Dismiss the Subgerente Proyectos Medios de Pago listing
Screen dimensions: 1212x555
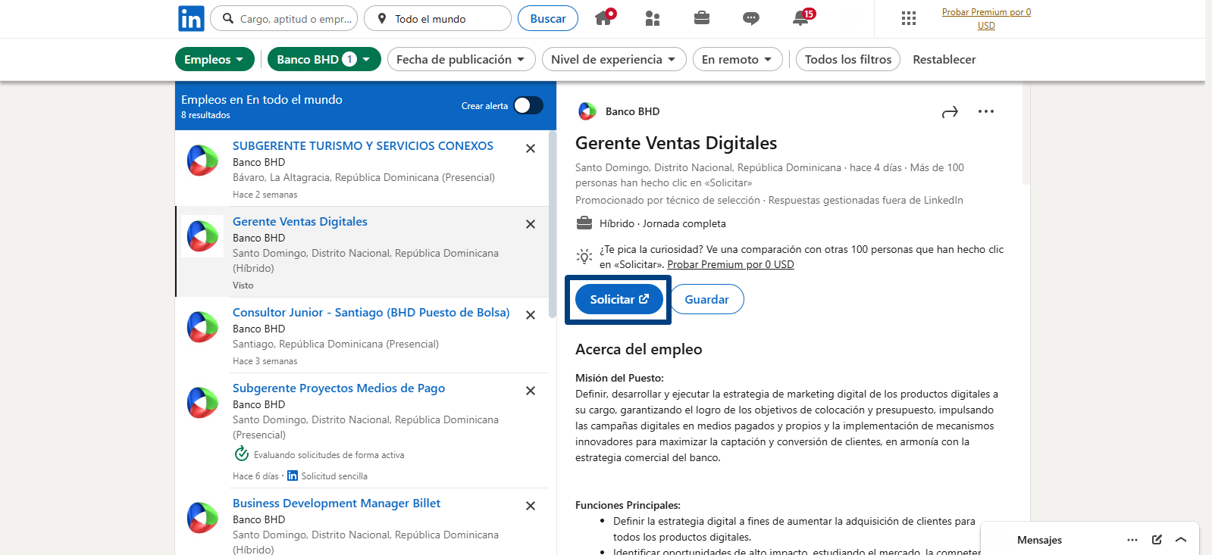[531, 391]
